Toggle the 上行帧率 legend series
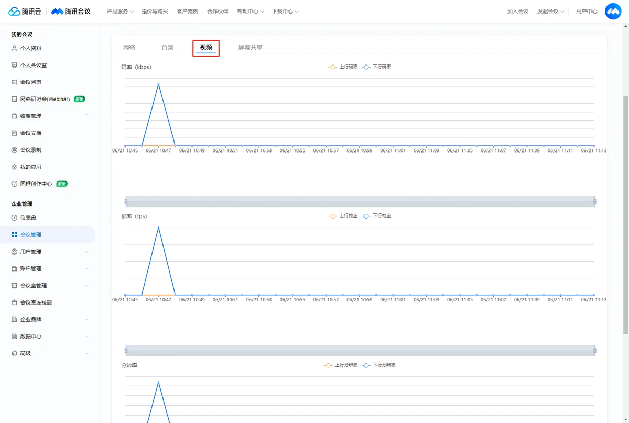Image resolution: width=629 pixels, height=423 pixels. click(x=343, y=216)
